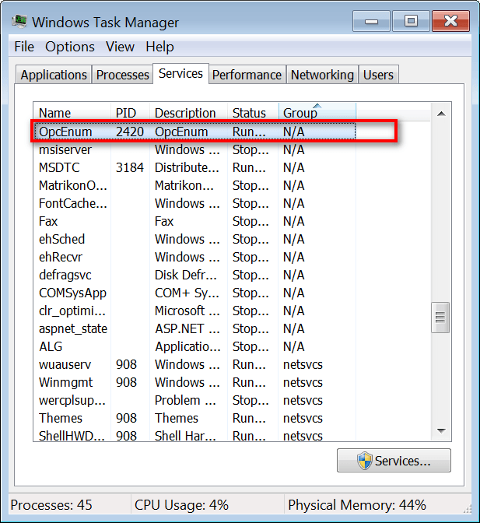Click the scrollbar down arrow

(x=441, y=430)
